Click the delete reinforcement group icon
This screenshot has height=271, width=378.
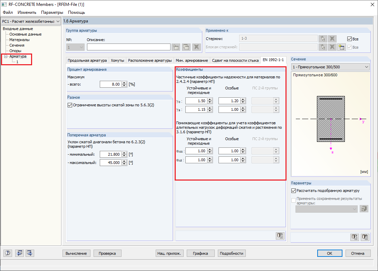click(x=196, y=47)
